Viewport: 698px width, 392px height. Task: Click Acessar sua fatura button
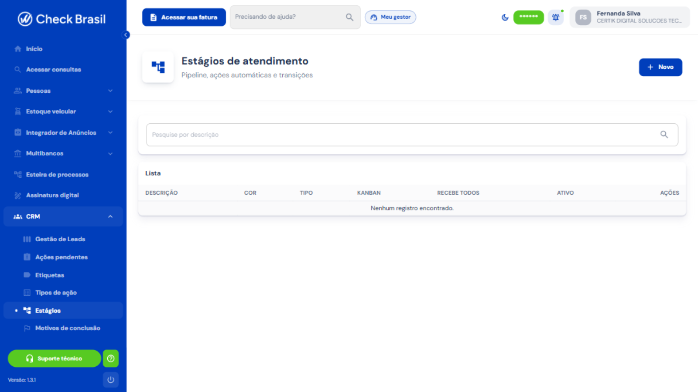(184, 17)
